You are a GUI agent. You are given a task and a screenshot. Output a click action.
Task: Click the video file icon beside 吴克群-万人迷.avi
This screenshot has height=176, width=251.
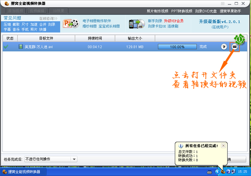tap(20, 47)
